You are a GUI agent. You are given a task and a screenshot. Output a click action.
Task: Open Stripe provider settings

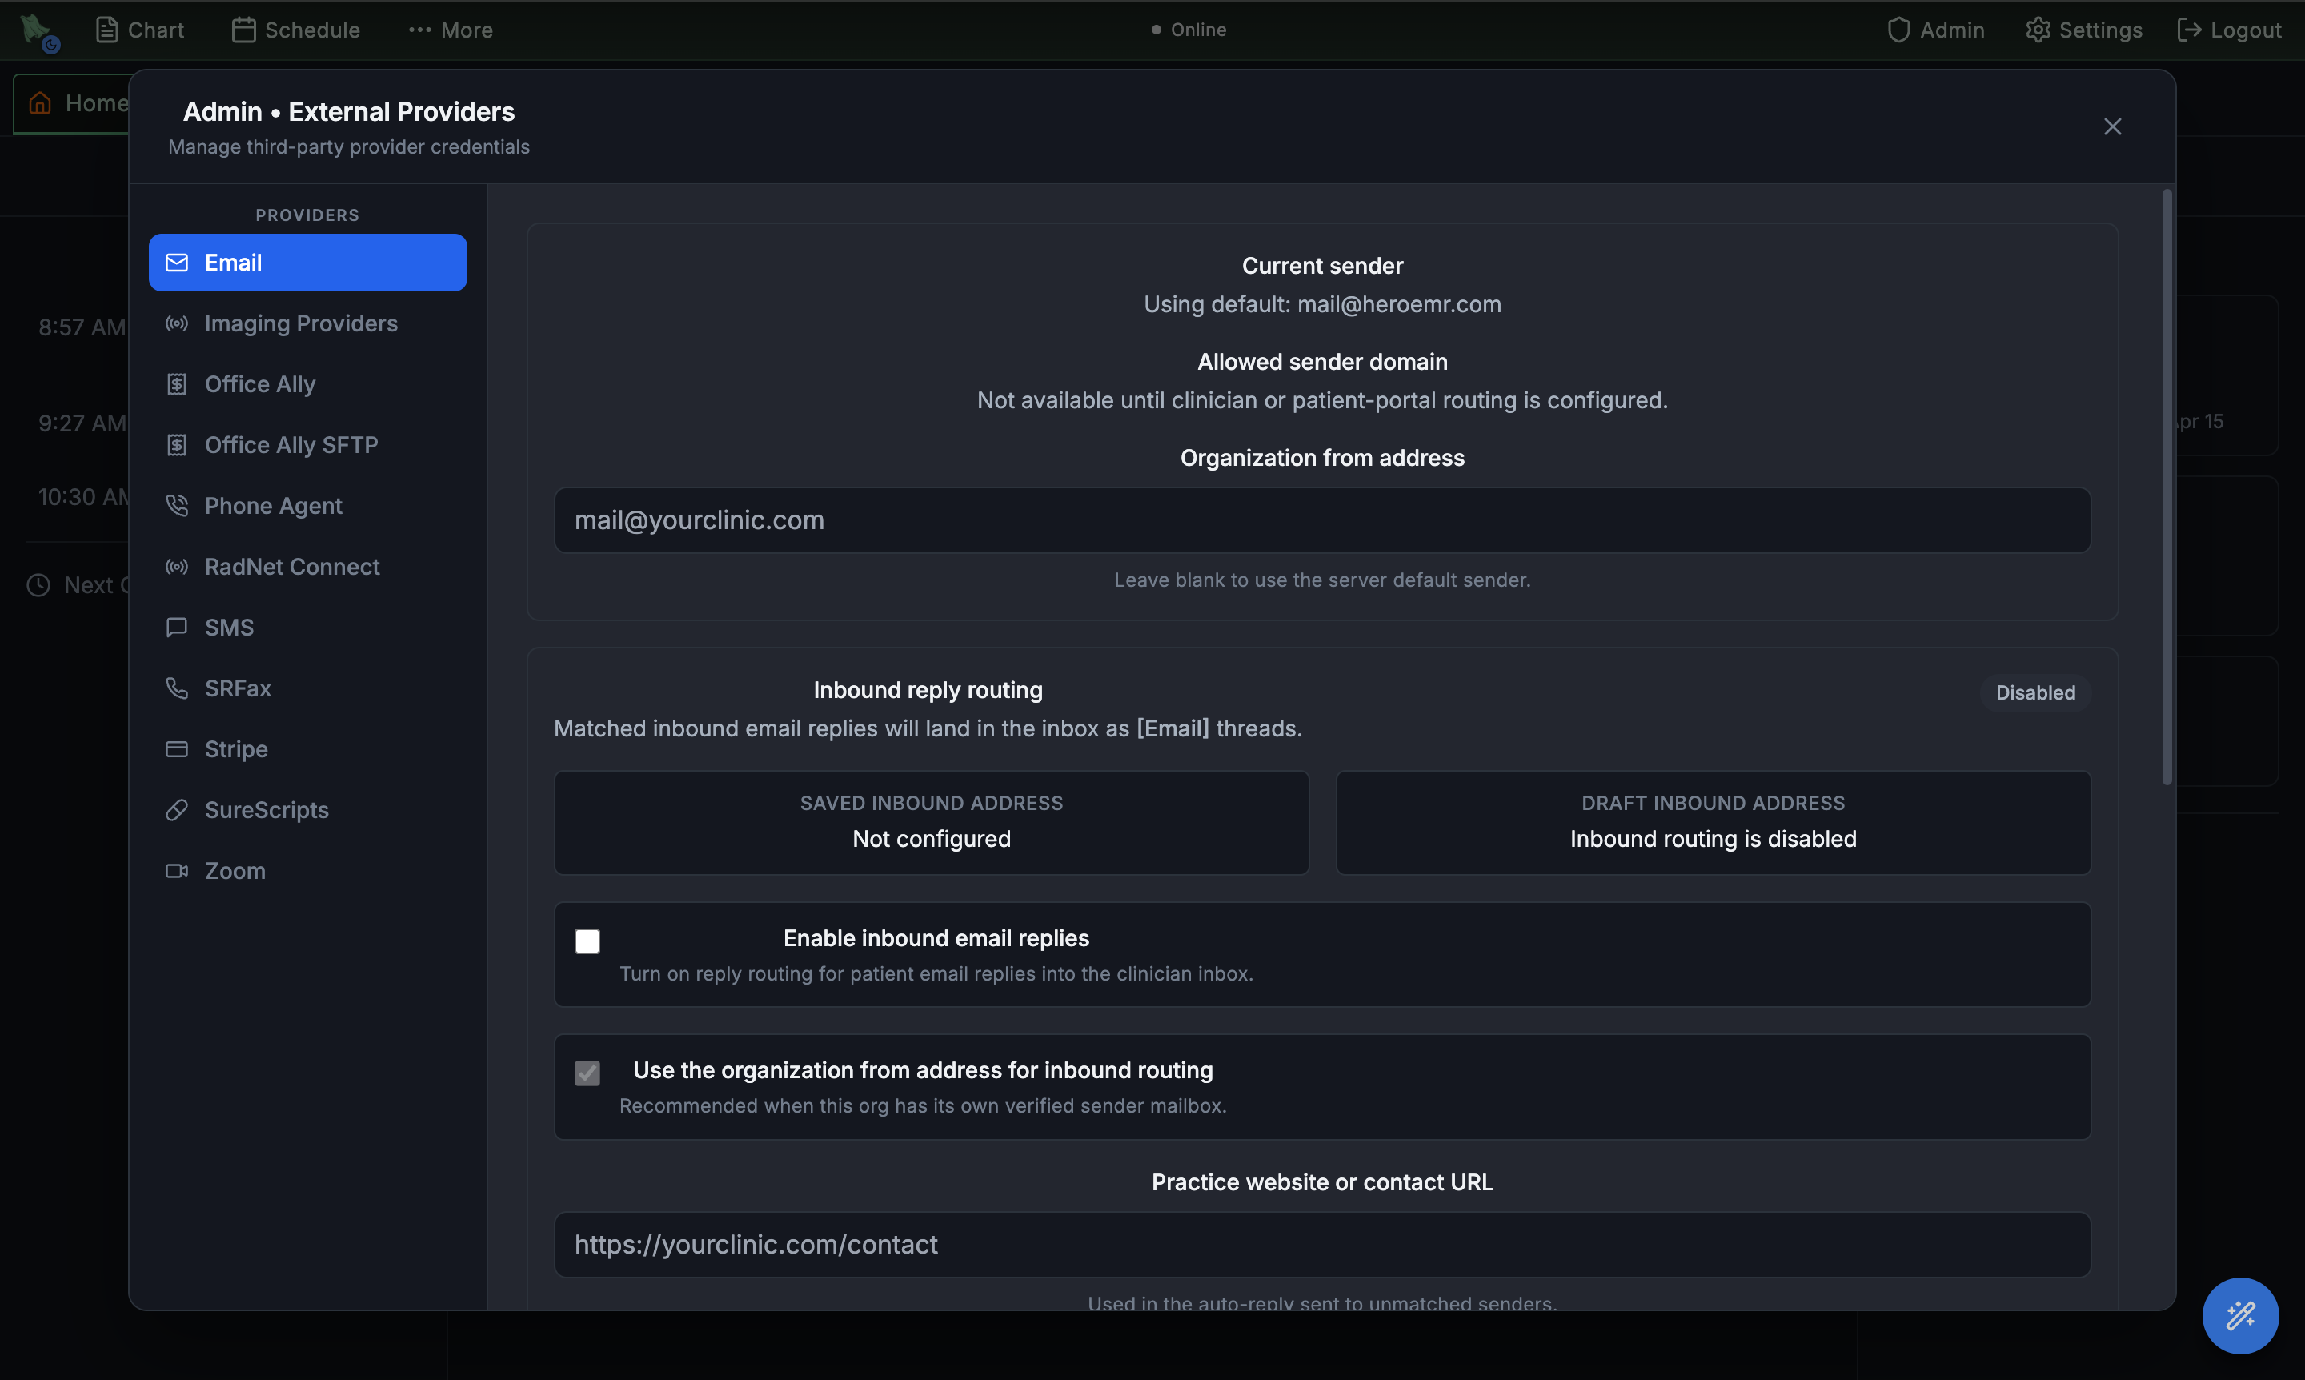pyautogui.click(x=308, y=749)
